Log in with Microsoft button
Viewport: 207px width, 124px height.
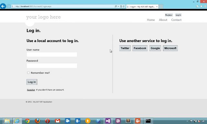(170, 48)
